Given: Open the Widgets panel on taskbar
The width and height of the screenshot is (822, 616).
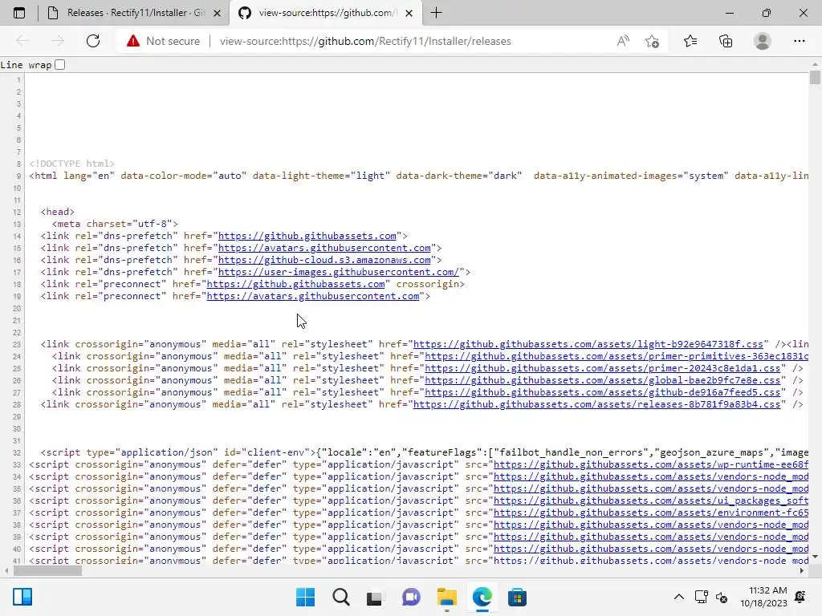Looking at the screenshot, I should click(22, 597).
